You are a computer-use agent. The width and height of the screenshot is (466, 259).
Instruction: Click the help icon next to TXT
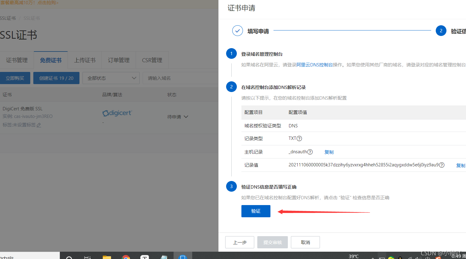(299, 138)
